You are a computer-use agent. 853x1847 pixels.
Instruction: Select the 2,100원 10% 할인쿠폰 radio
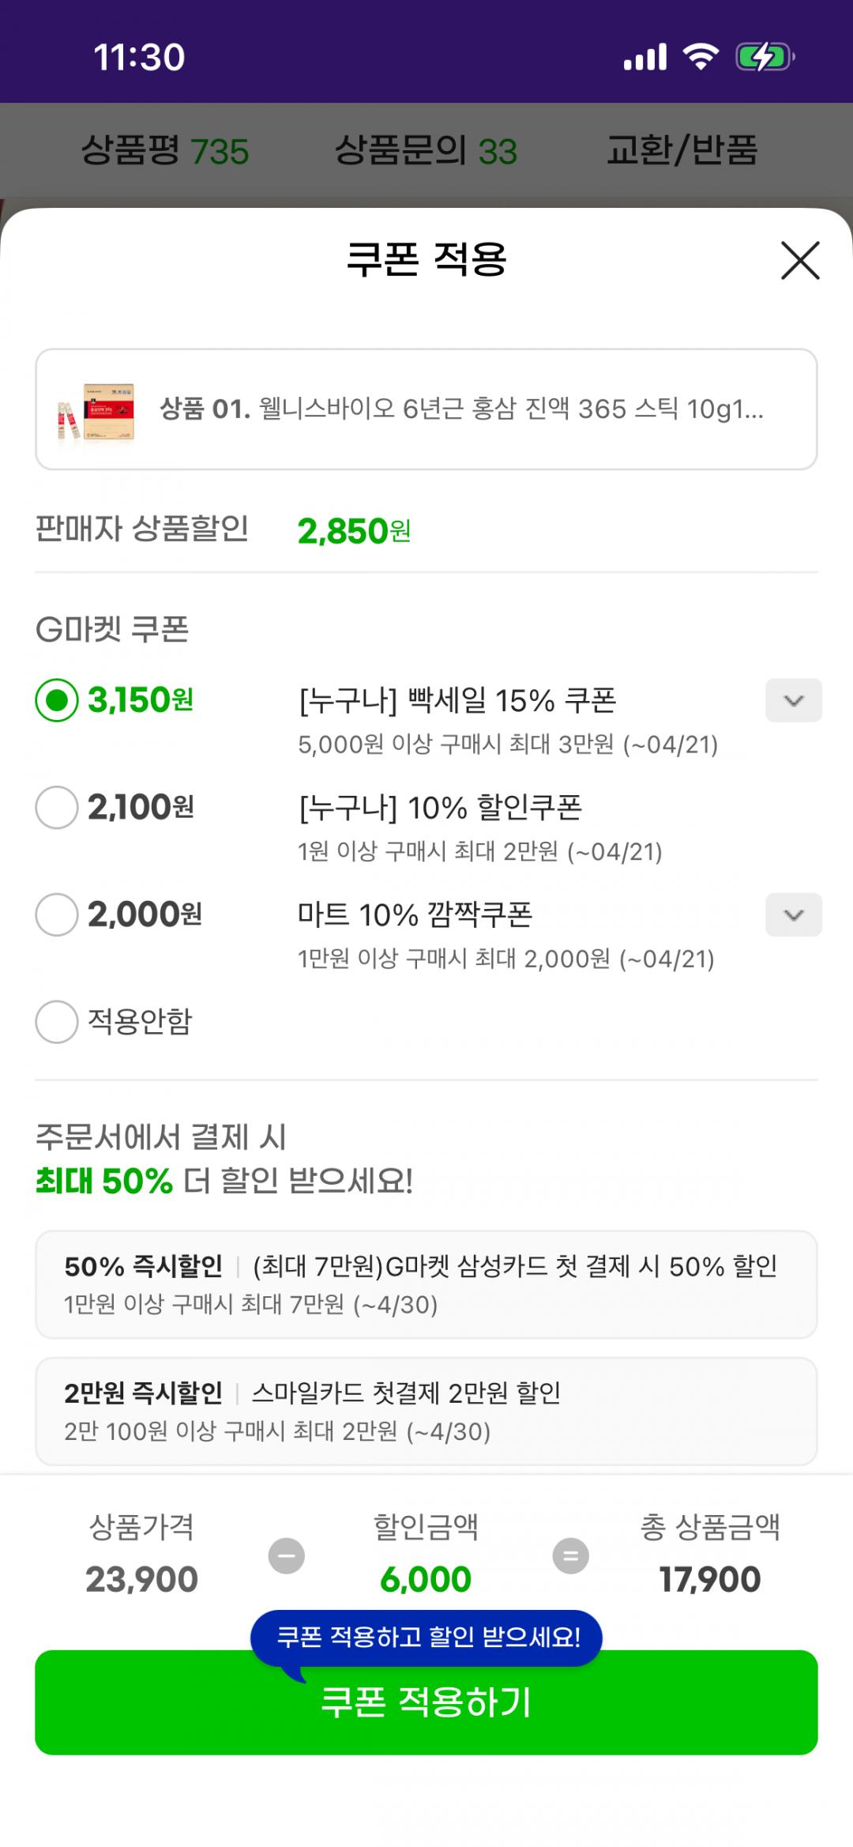57,807
